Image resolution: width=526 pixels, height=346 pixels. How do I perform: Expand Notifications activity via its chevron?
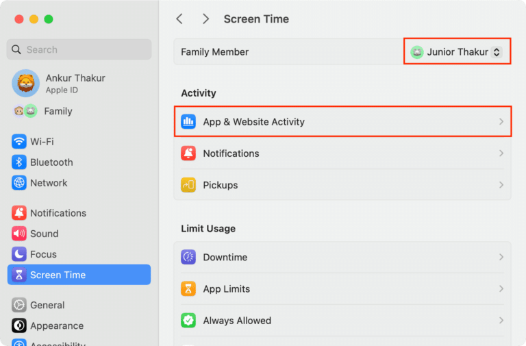point(501,153)
